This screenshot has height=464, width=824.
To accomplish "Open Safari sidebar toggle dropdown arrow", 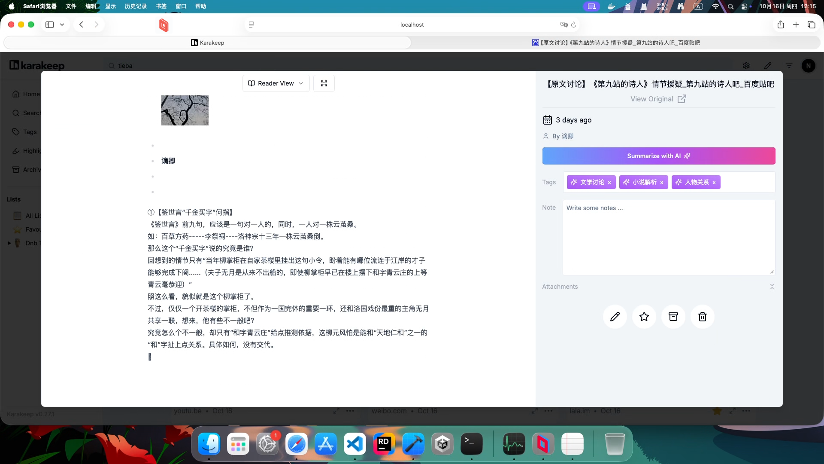I will point(62,24).
